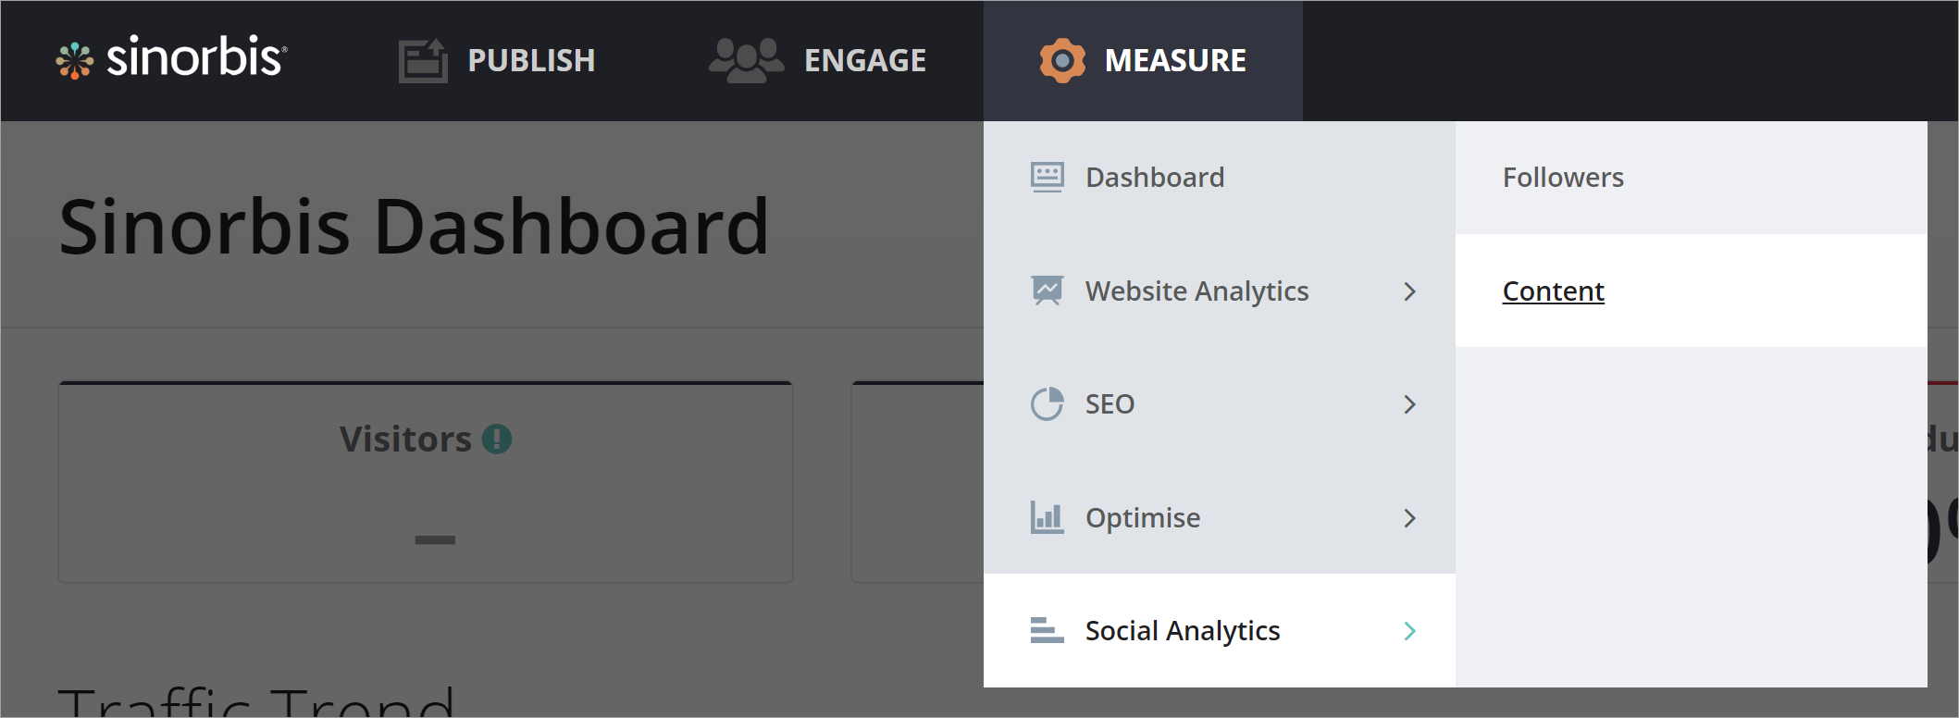Click the Dashboard monitor icon in menu
Screen dimensions: 1959x718
[x=1048, y=177]
